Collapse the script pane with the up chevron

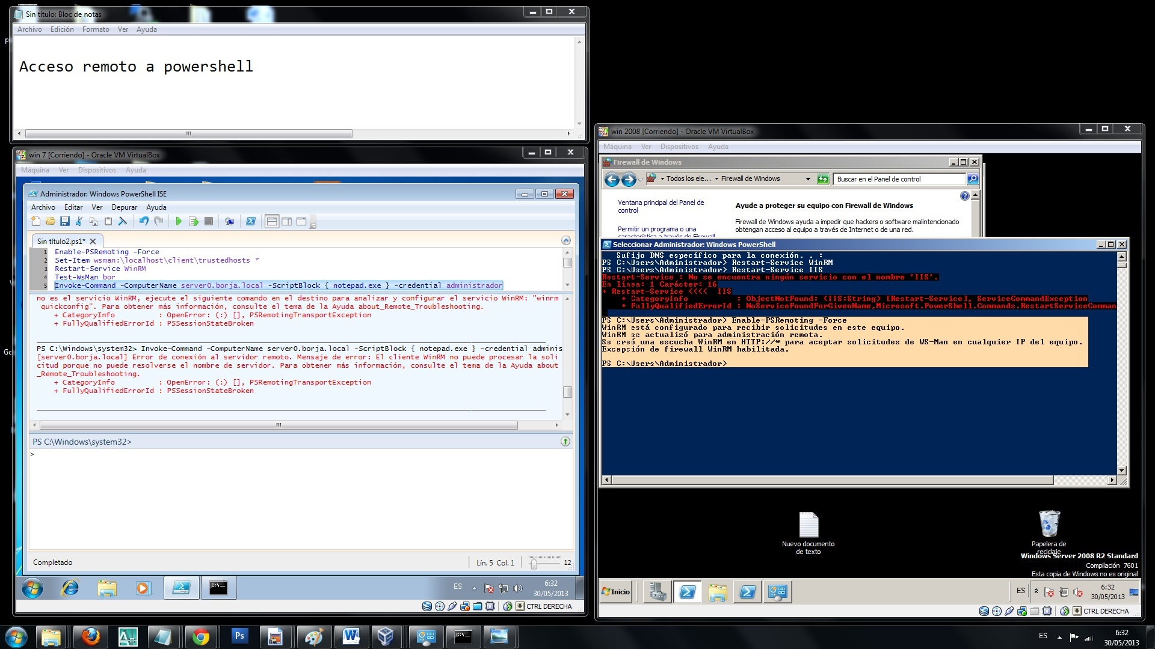565,240
